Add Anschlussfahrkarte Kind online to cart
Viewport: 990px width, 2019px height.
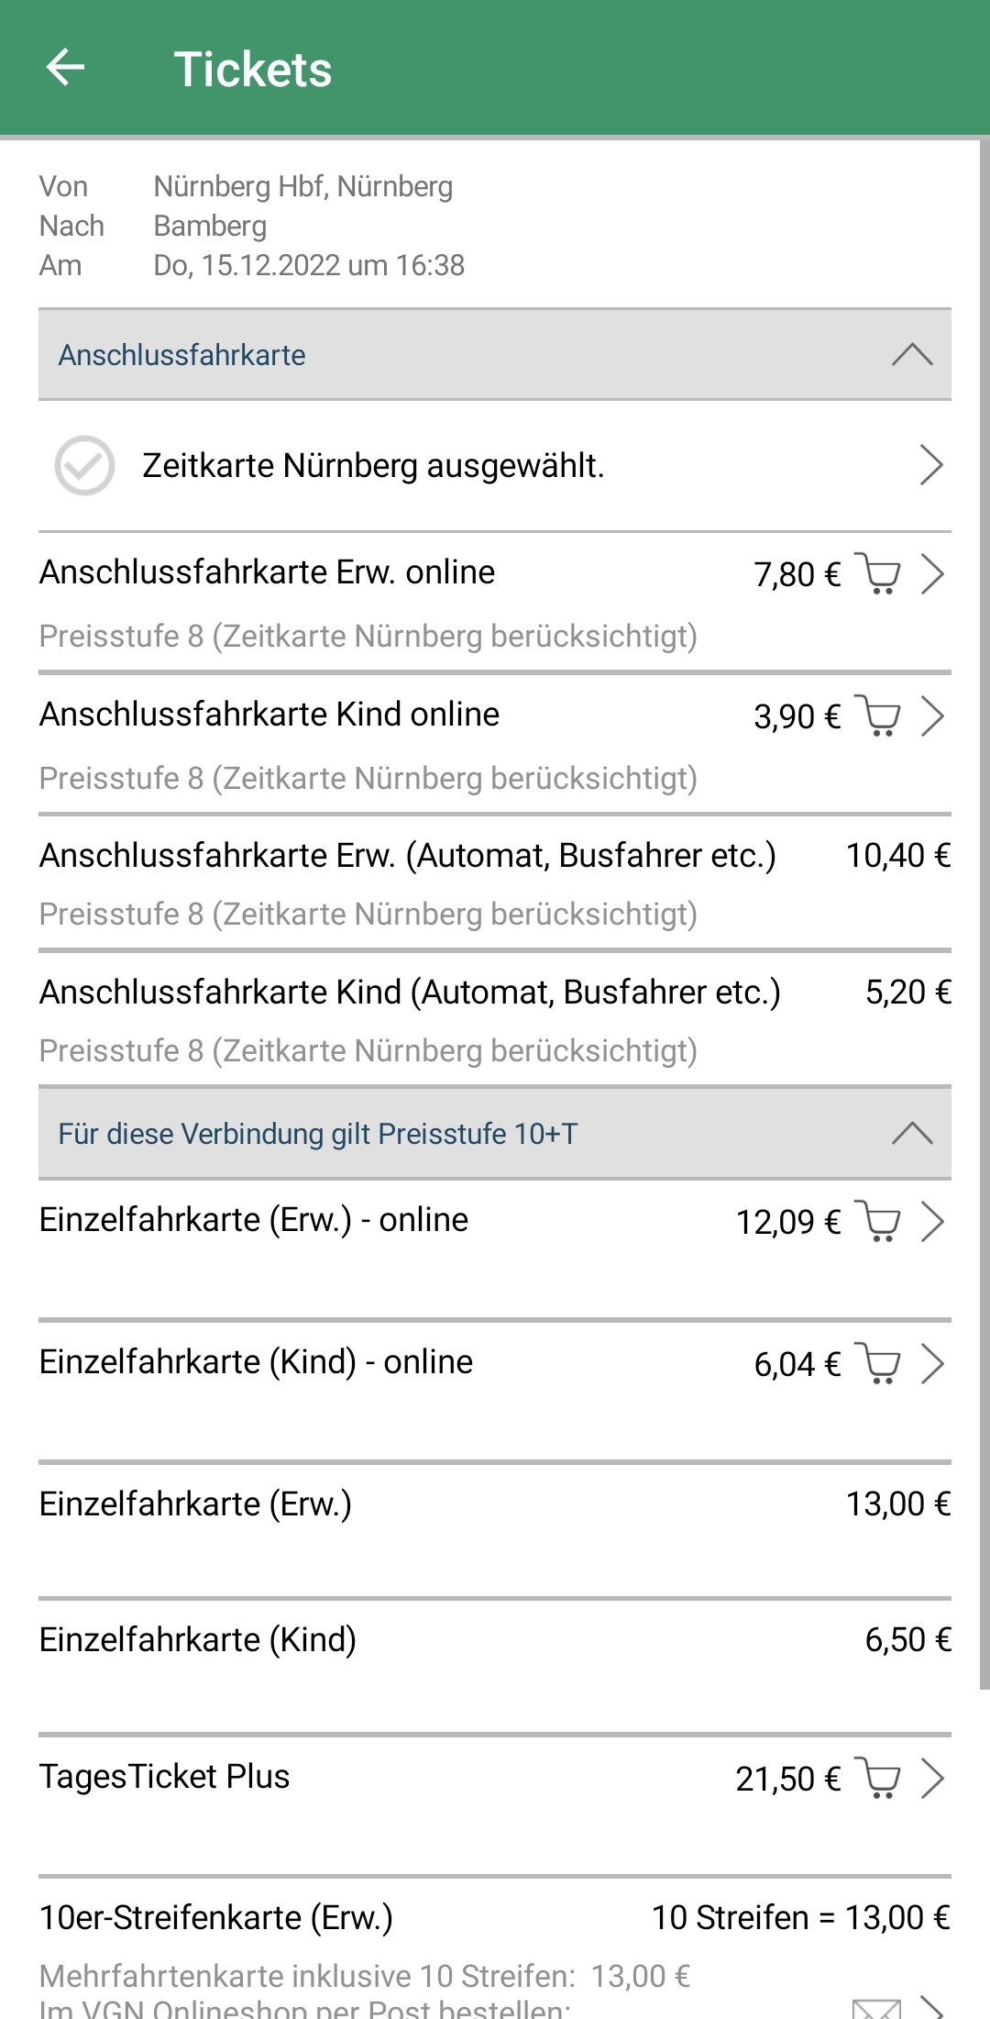click(877, 716)
